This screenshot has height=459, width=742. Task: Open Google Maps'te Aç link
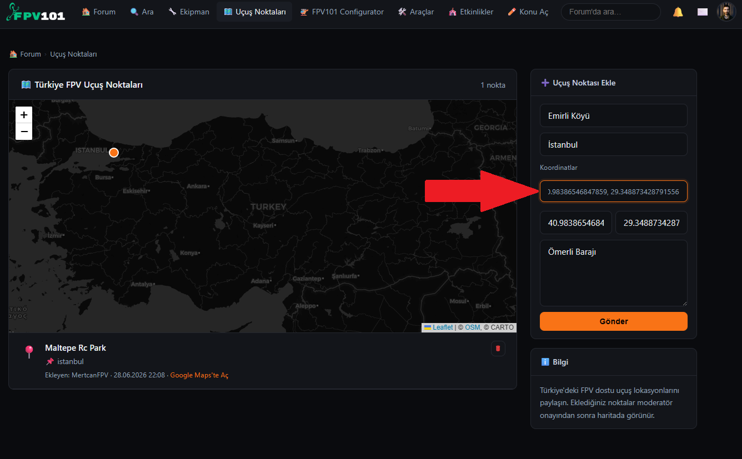pos(199,375)
